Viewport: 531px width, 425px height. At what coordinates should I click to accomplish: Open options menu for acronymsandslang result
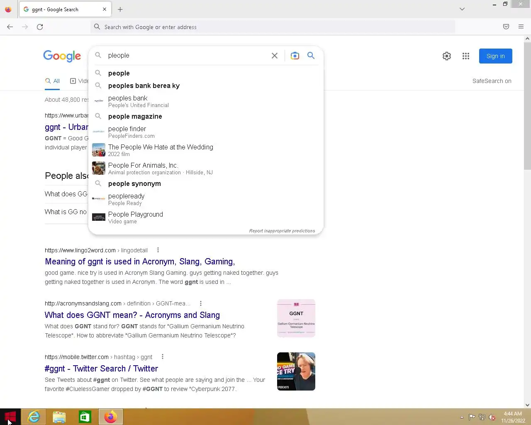[201, 303]
